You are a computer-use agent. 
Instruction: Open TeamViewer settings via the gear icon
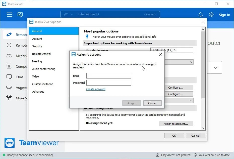[x=211, y=15]
